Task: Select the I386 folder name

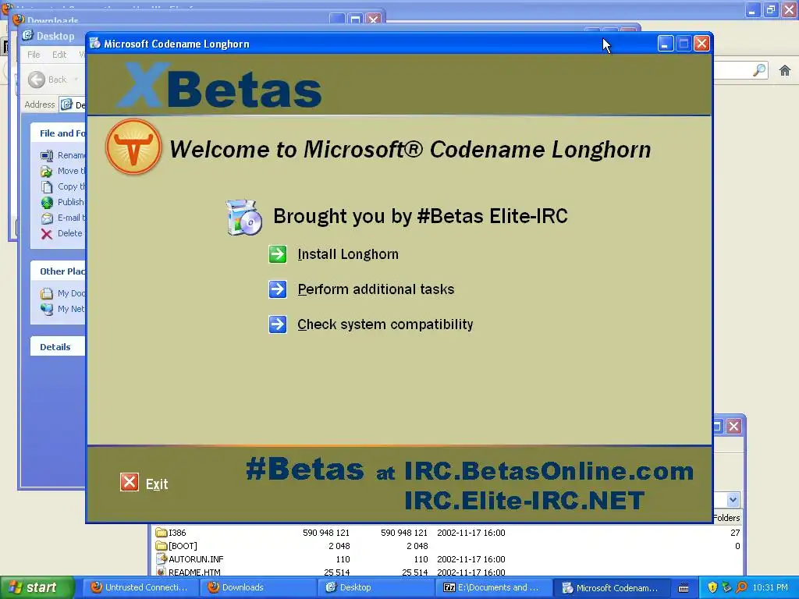Action: pos(177,533)
